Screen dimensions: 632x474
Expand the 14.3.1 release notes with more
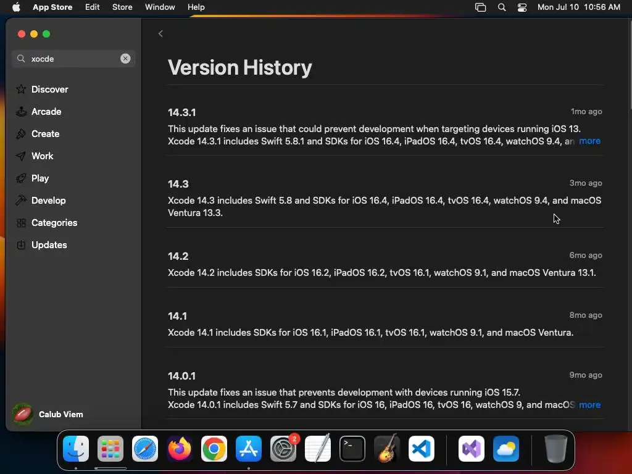pos(589,141)
